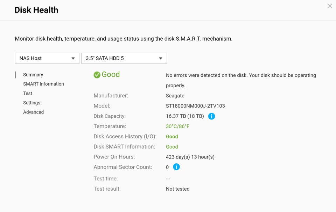The height and width of the screenshot is (212, 336).
Task: Go to the Settings tab
Action: 31,103
